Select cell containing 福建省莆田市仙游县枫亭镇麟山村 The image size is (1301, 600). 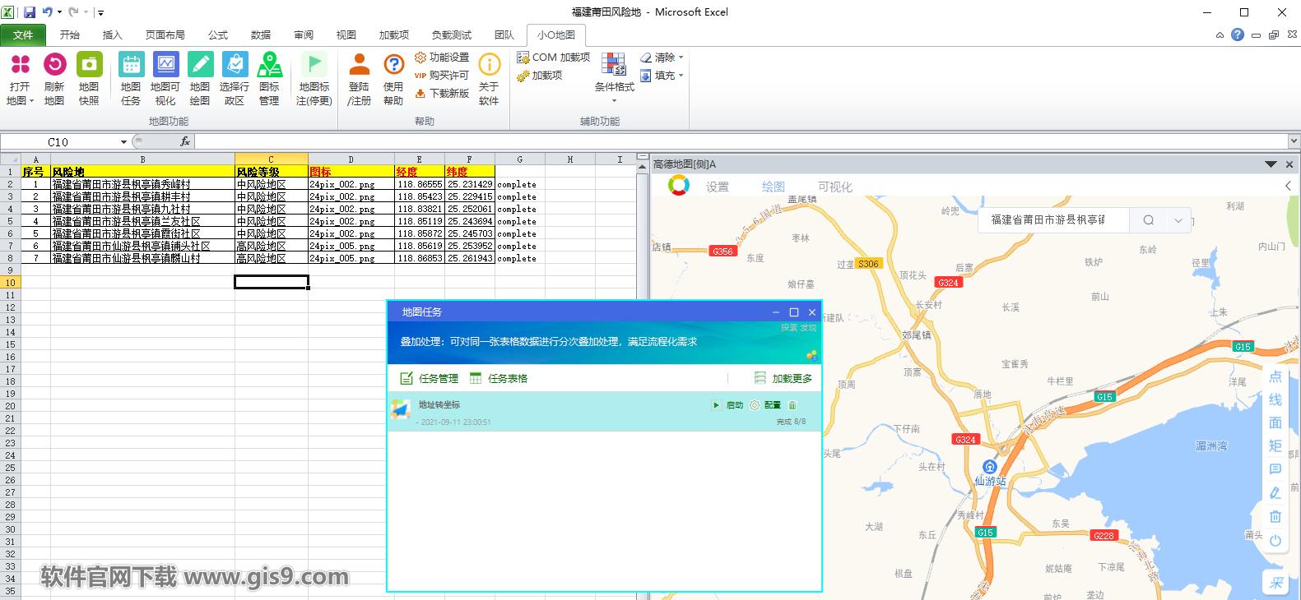tap(142, 258)
